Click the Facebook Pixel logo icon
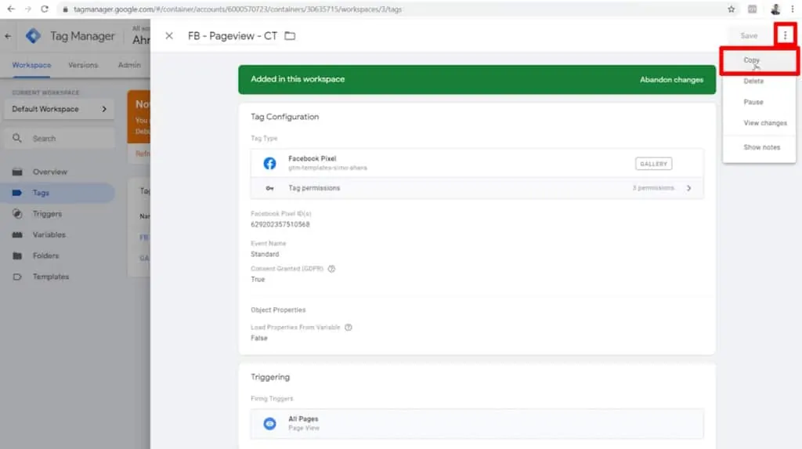Screen dimensions: 802x449 pos(269,163)
